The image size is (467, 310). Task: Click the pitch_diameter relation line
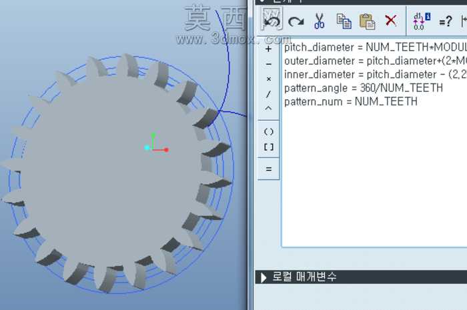[x=375, y=47]
